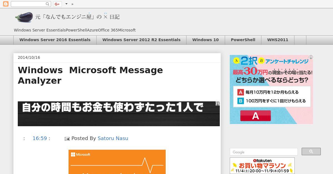This screenshot has width=333, height=174.
Task: Share the blog on Google+
Action: click(57, 4)
